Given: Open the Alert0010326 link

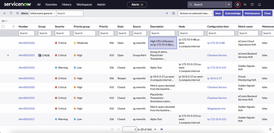Looking at the screenshot, I should 26,43.
